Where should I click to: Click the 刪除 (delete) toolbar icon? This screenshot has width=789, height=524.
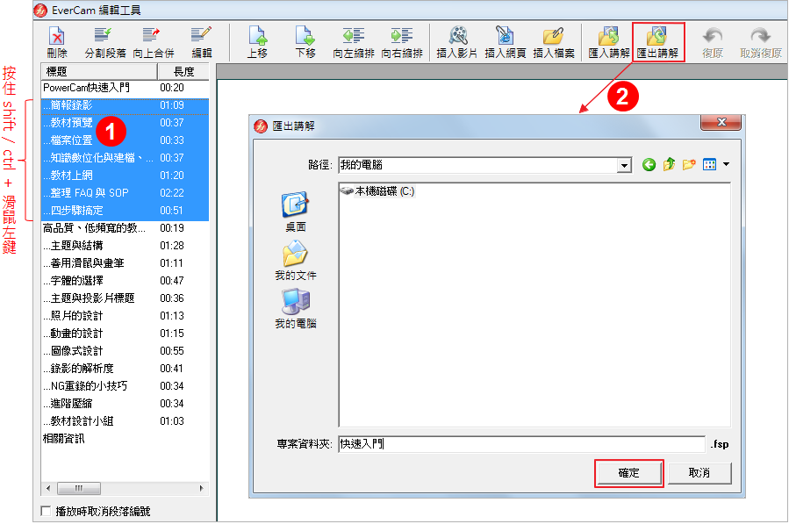click(x=57, y=36)
